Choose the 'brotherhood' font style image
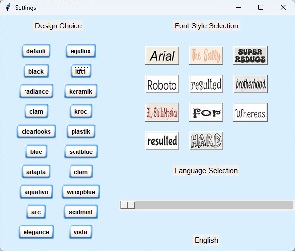This screenshot has height=251, width=295. point(250,84)
